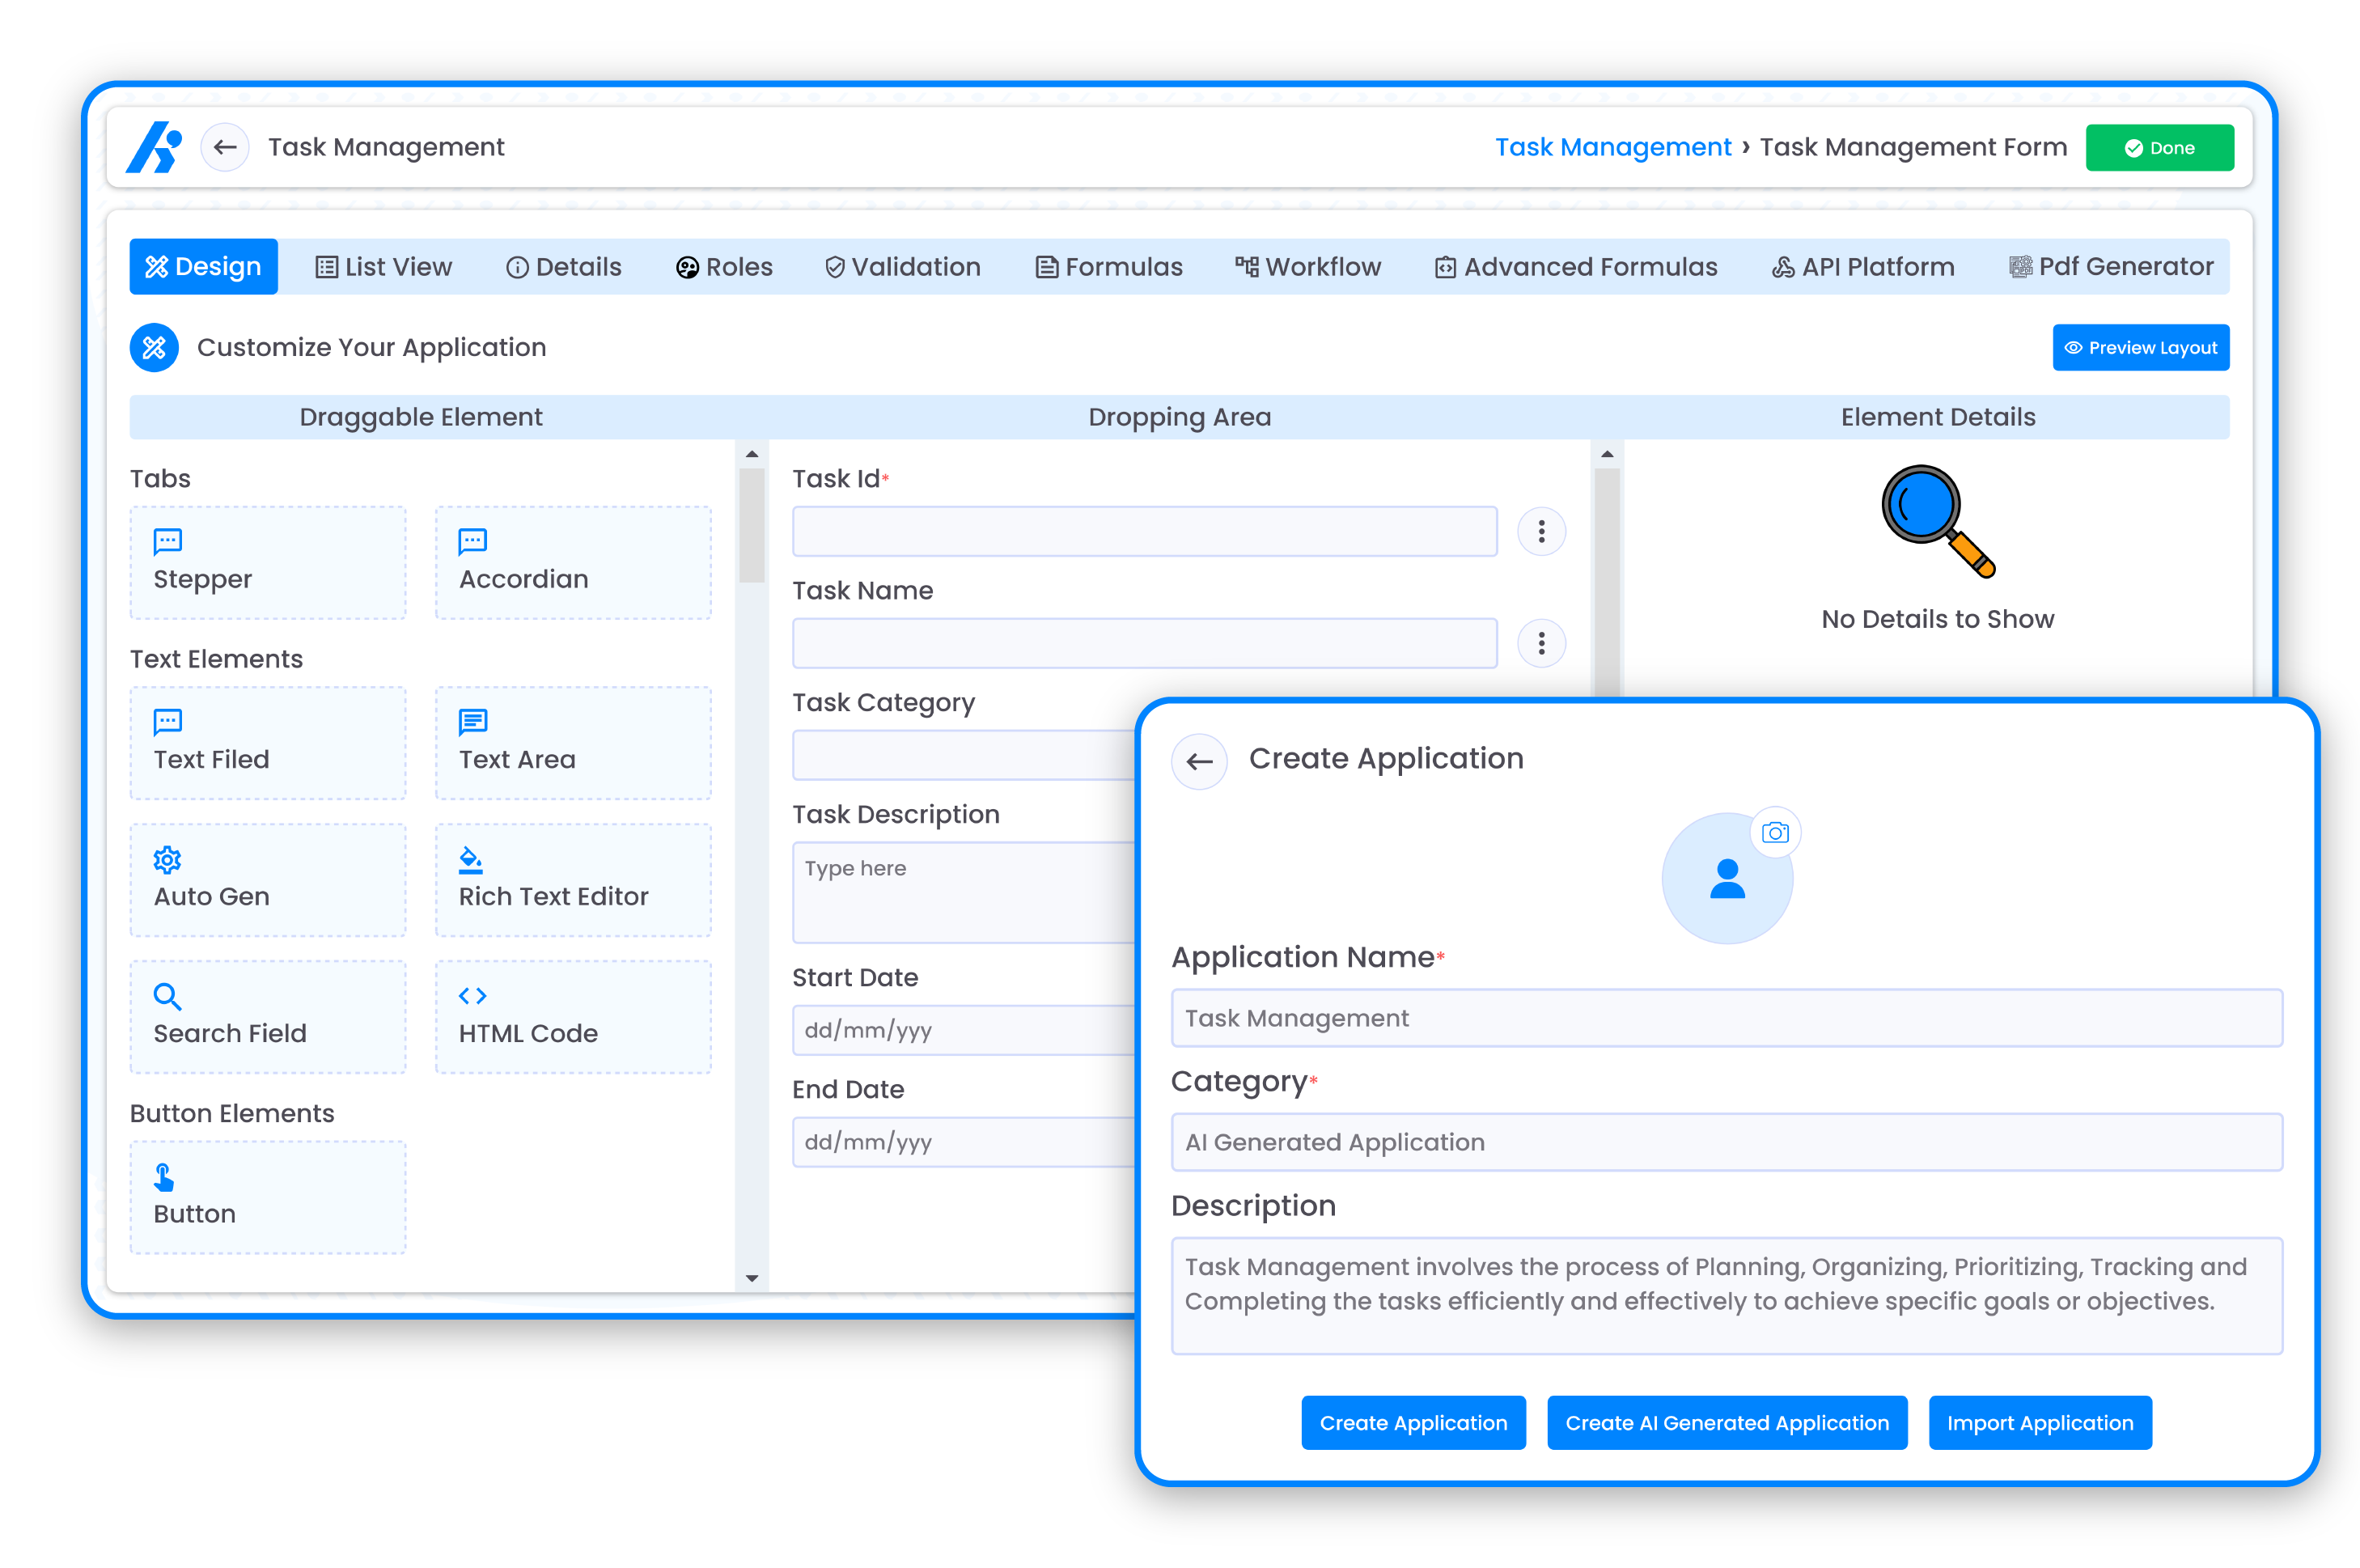
Task: Click the Element Details column header
Action: tap(1937, 417)
